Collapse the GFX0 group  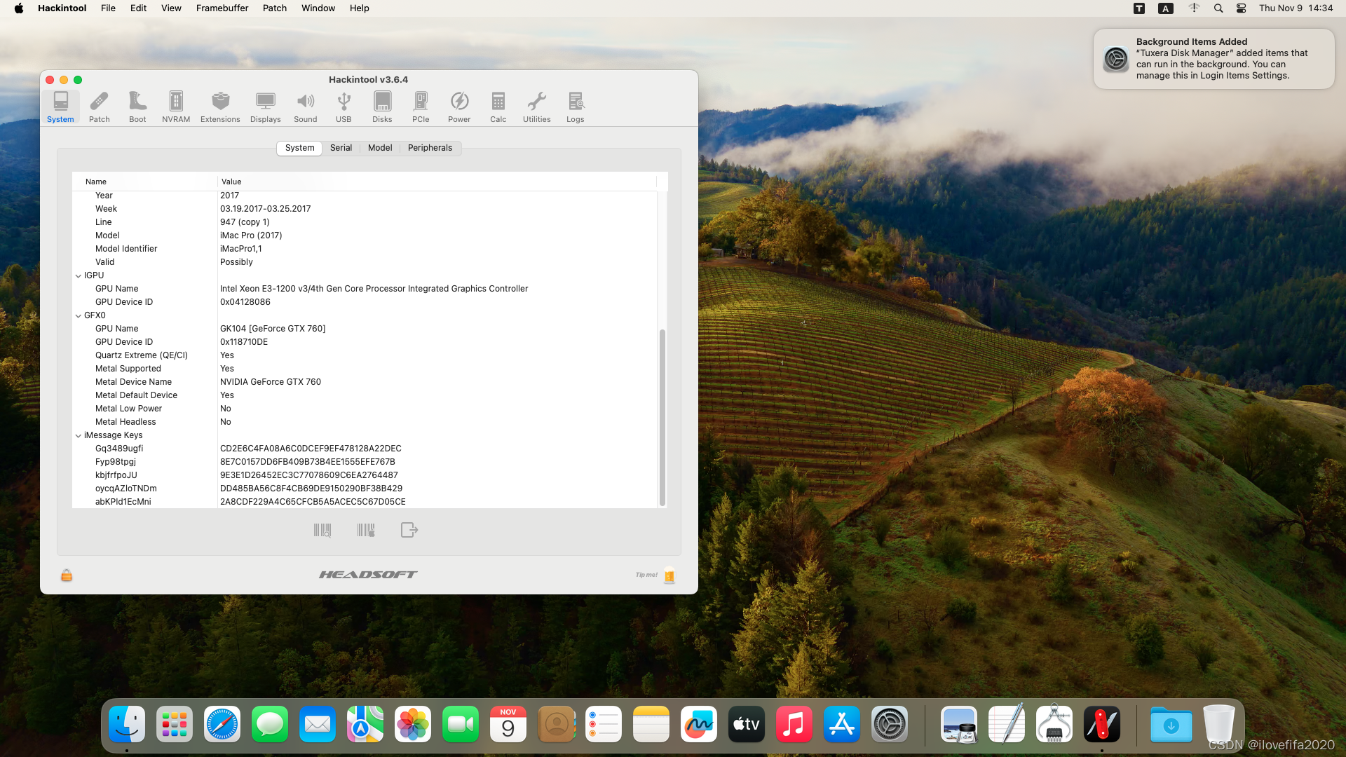click(79, 316)
